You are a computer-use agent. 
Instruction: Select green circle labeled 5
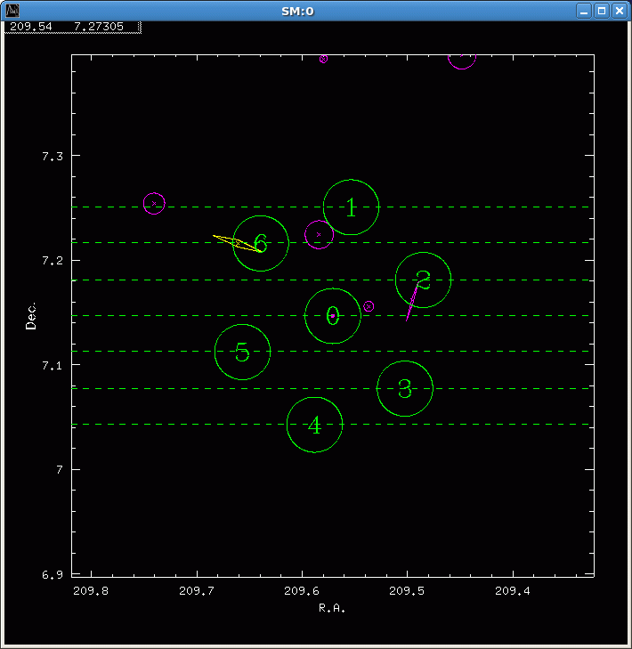click(242, 353)
